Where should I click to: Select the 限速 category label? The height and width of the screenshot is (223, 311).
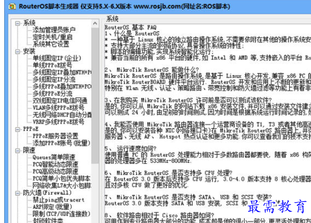point(29,150)
